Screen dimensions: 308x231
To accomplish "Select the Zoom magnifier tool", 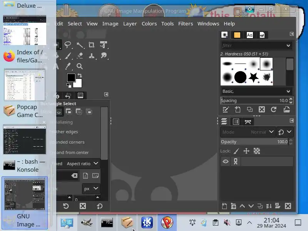I will coord(80,66).
